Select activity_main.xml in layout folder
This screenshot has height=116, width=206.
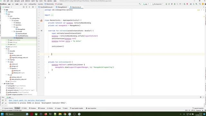16,55
